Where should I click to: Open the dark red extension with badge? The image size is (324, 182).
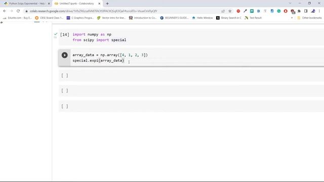click(293, 11)
